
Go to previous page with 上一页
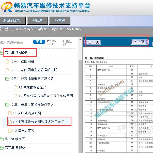click(x=94, y=42)
